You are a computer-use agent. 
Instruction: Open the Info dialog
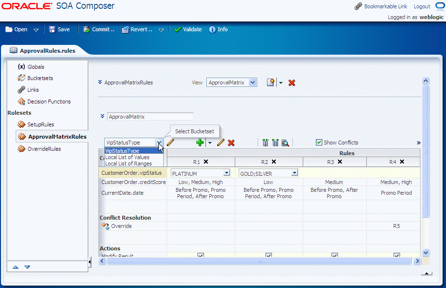[x=219, y=29]
